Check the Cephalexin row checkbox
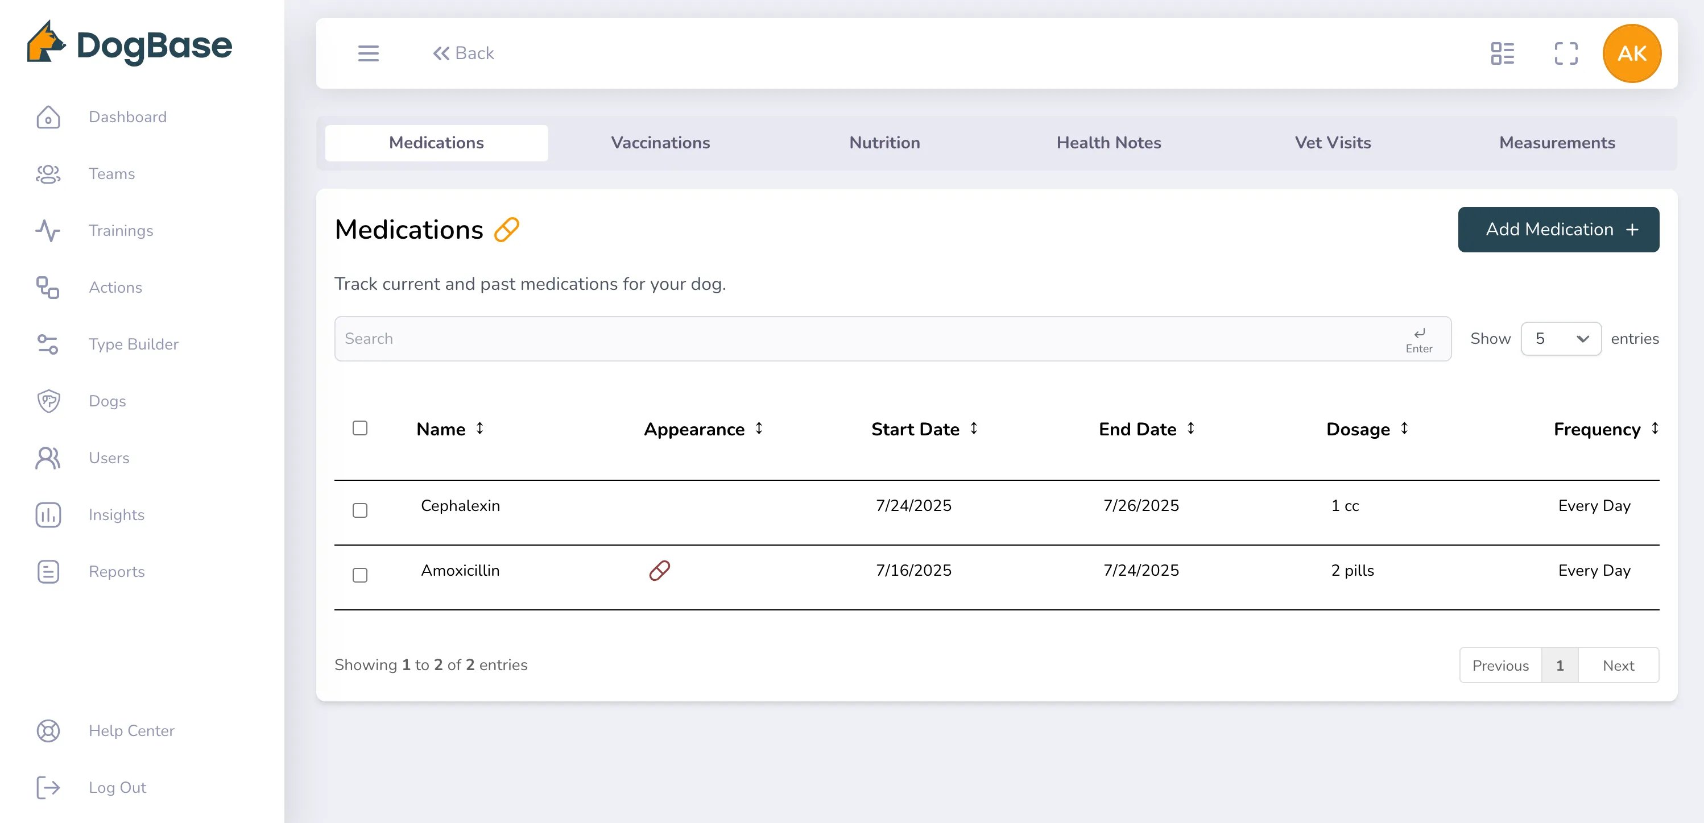 360,510
